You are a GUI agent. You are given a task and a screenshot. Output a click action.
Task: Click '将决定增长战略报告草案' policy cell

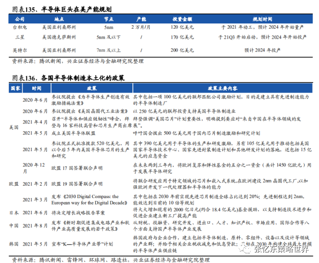(78, 213)
